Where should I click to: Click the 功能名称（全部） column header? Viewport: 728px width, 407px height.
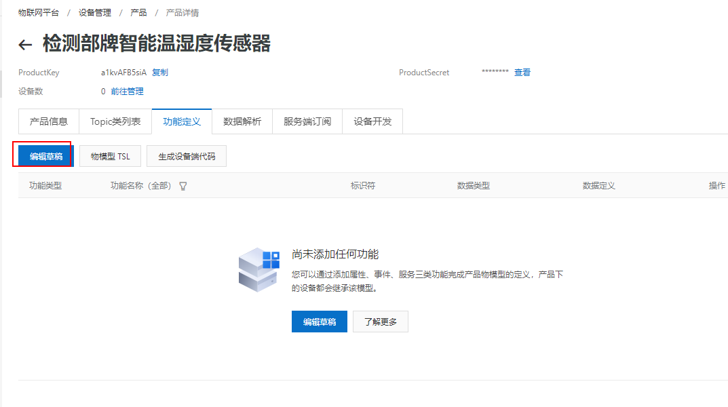pyautogui.click(x=141, y=186)
